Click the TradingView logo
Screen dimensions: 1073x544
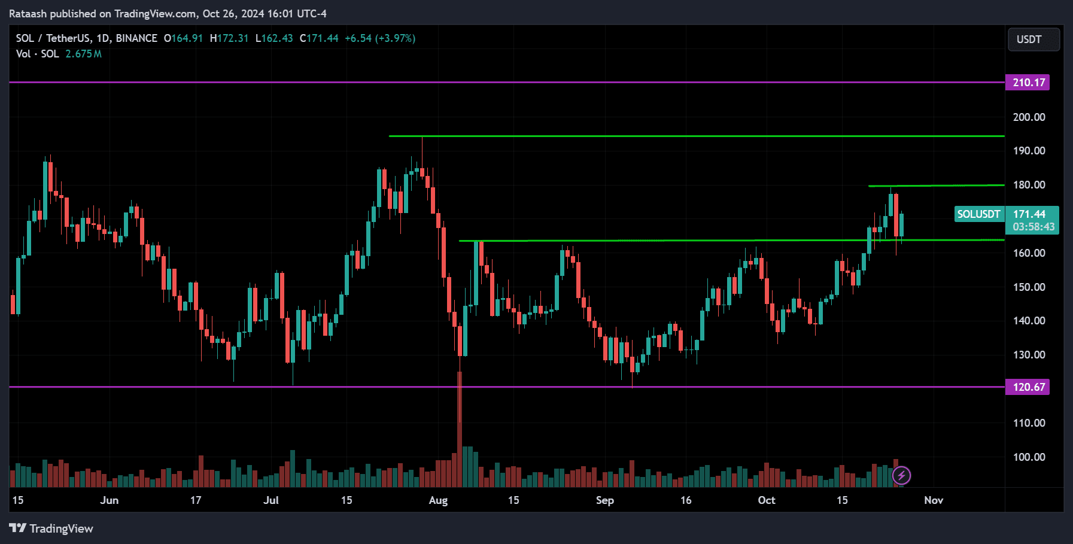click(51, 528)
